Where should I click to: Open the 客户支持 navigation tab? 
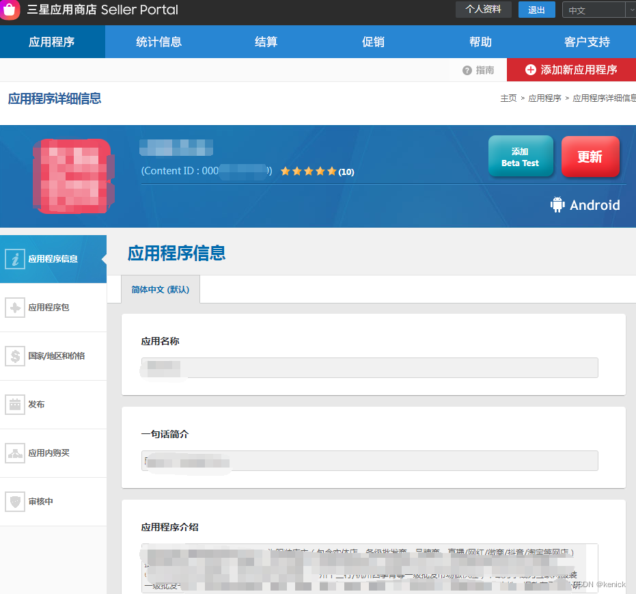(x=587, y=42)
